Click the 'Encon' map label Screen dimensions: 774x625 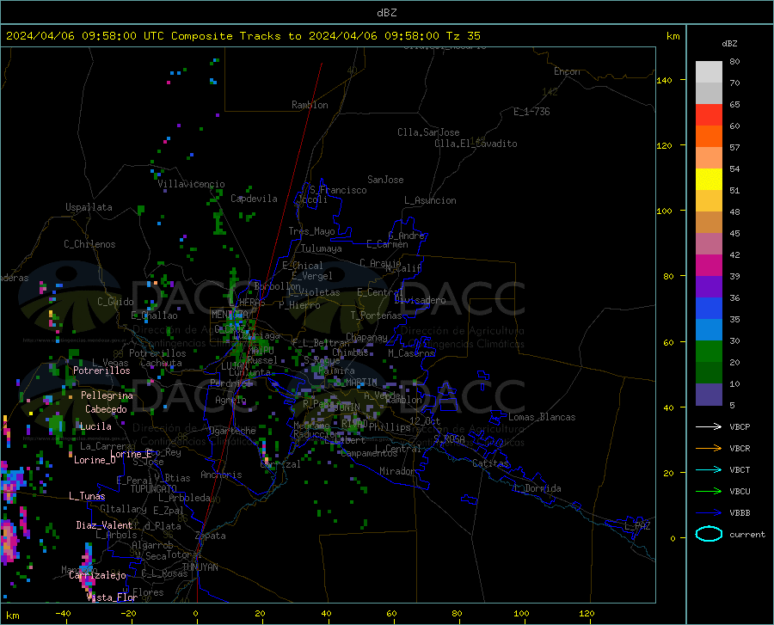(567, 71)
